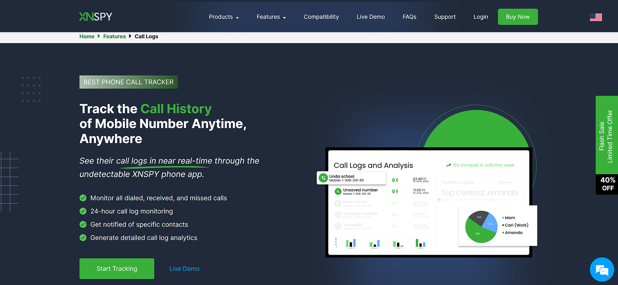Click the Amanda legend entry
Screen dimensions: 618x285
pos(512,233)
